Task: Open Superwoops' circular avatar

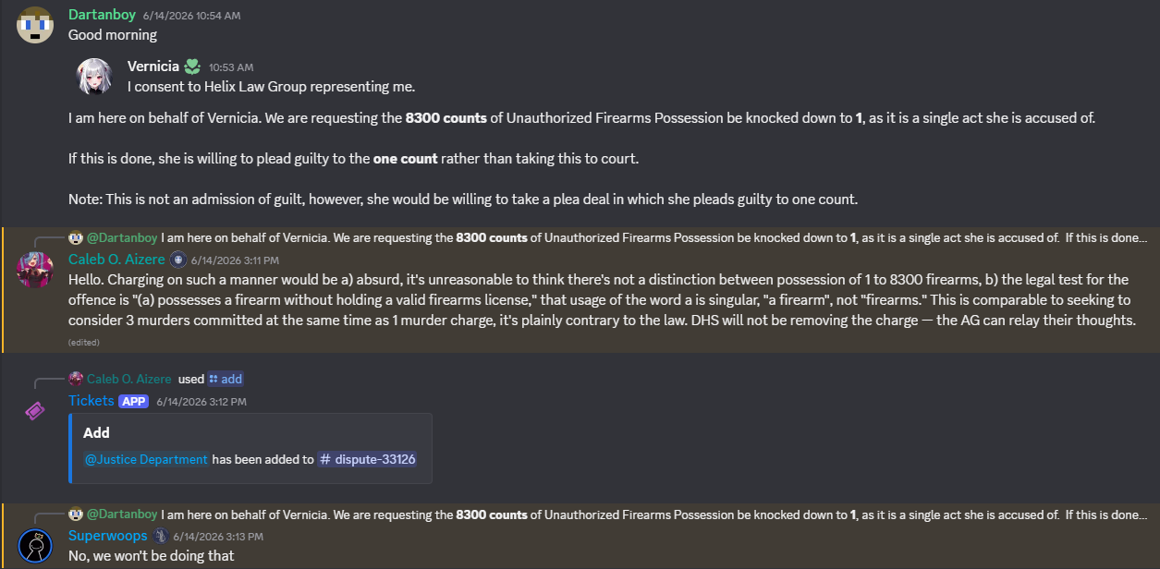Action: [x=34, y=546]
